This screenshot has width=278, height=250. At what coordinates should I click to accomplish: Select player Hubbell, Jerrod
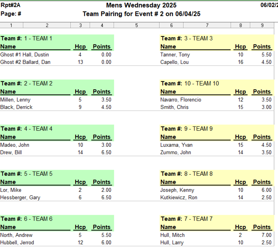click(x=17, y=242)
